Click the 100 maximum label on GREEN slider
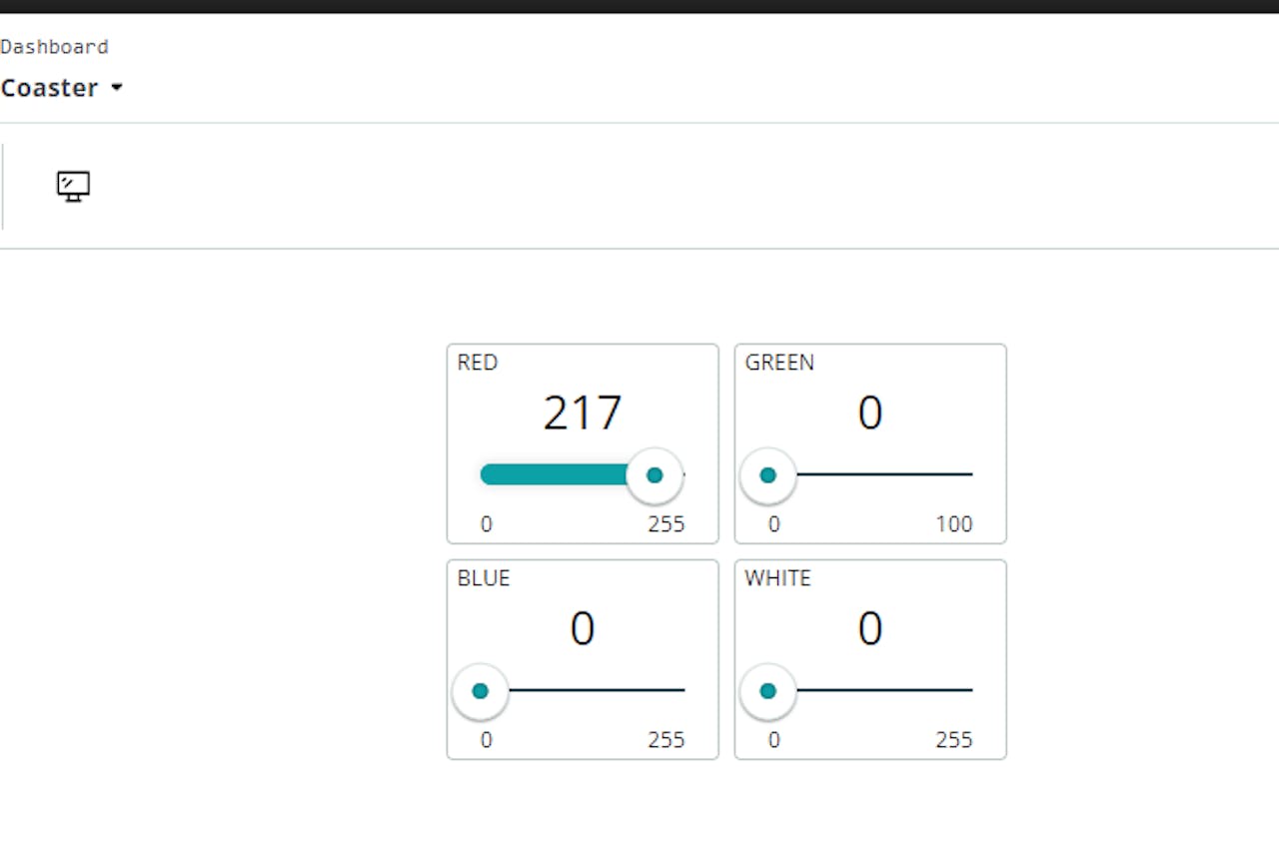1279x852 pixels. point(954,524)
